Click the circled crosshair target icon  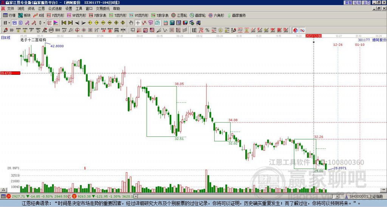(77, 30)
